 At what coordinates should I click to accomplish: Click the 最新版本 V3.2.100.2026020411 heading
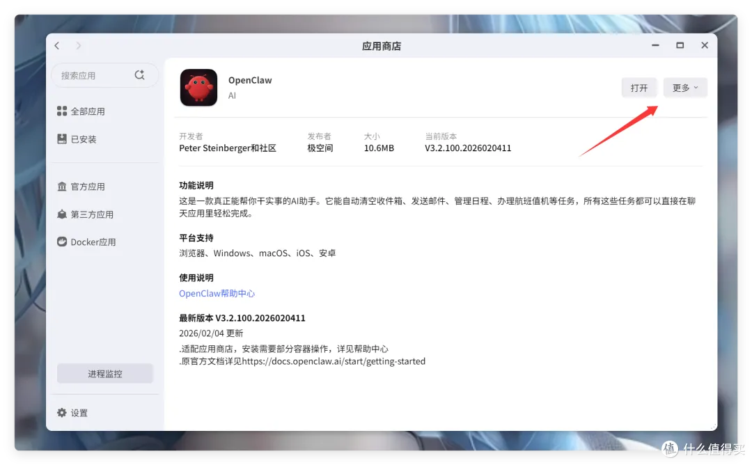pyautogui.click(x=242, y=318)
